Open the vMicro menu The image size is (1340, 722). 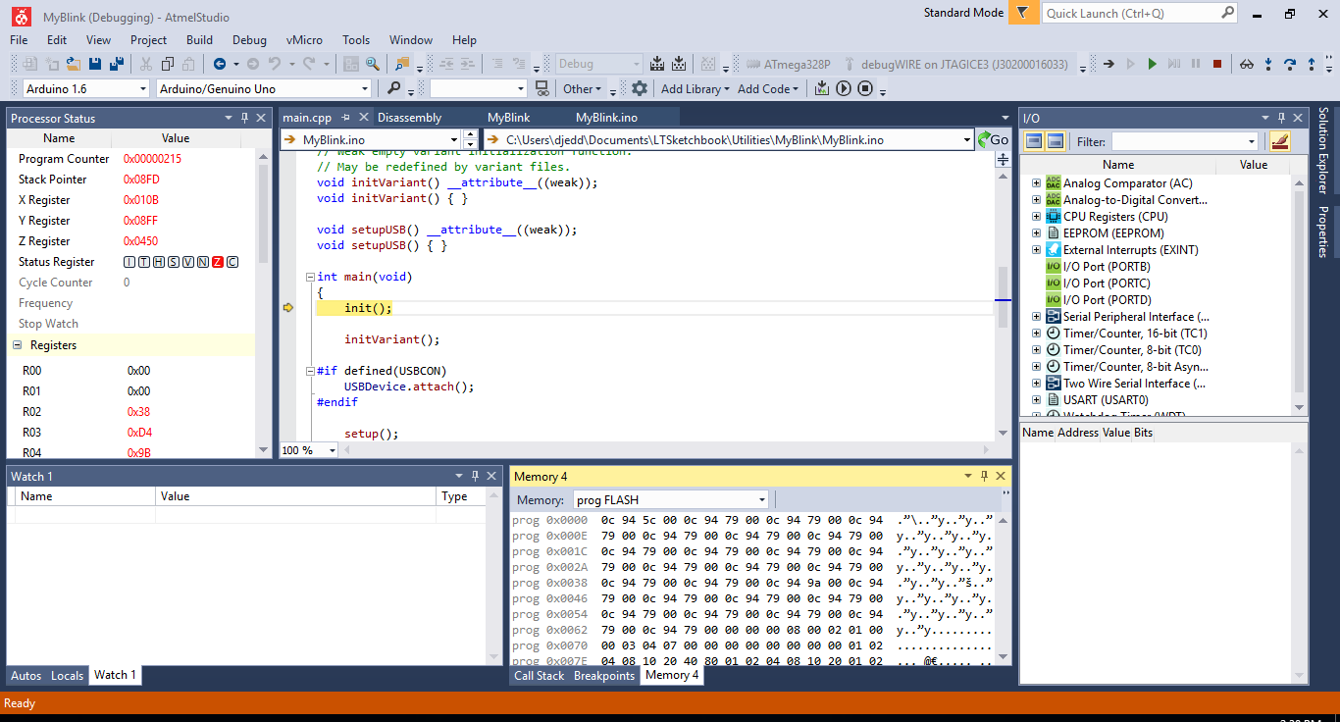[304, 40]
